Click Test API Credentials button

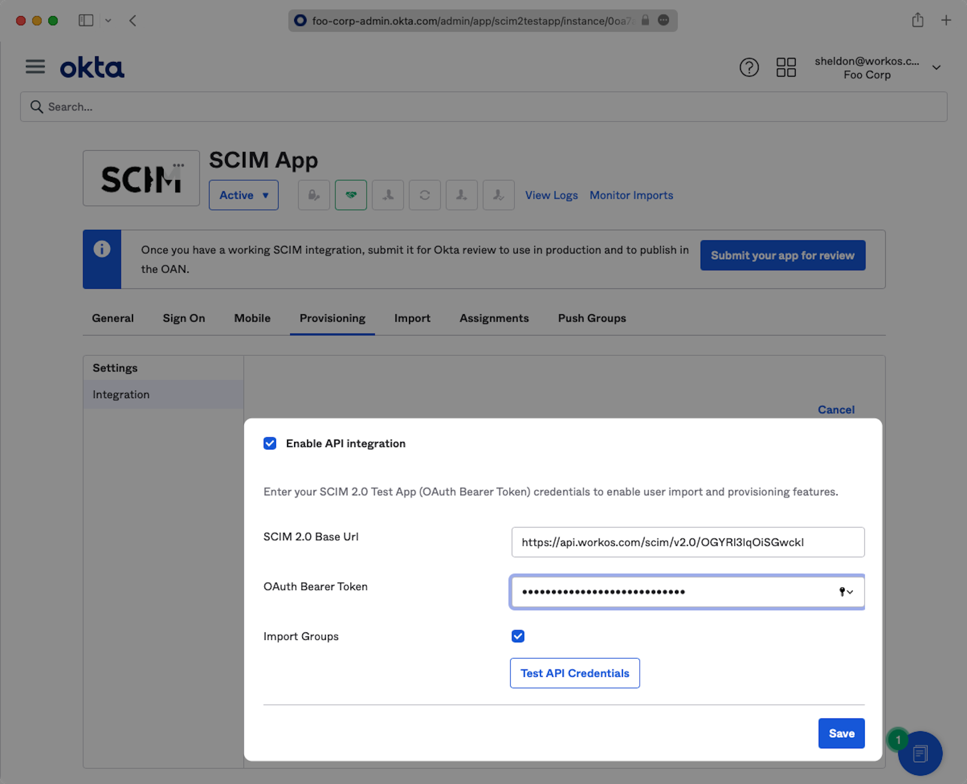[x=575, y=673]
